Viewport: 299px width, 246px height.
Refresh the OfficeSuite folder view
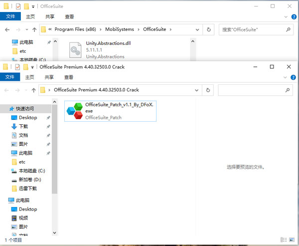209,29
